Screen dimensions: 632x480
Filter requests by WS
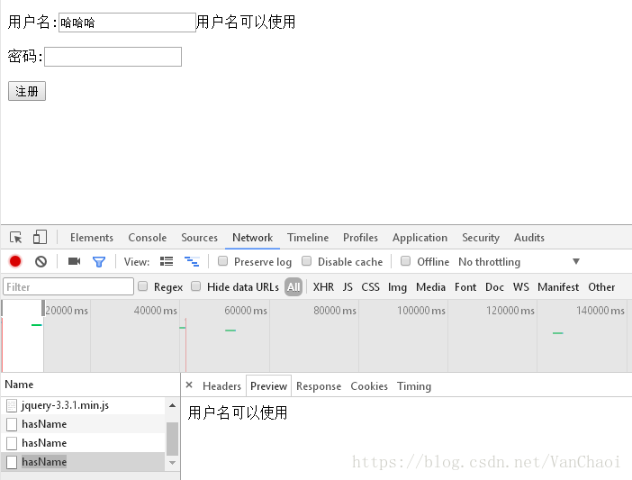point(520,287)
